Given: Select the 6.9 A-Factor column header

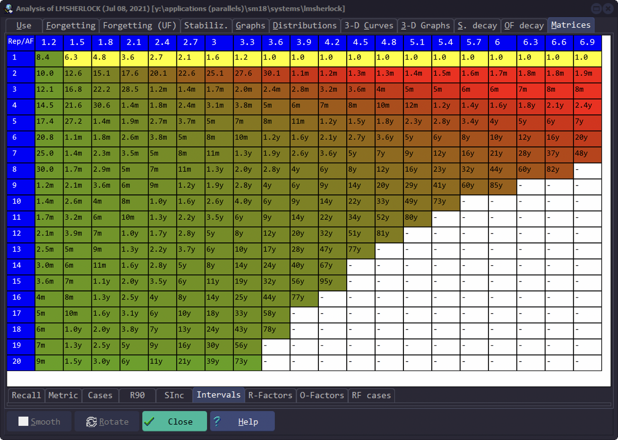Looking at the screenshot, I should tap(587, 42).
